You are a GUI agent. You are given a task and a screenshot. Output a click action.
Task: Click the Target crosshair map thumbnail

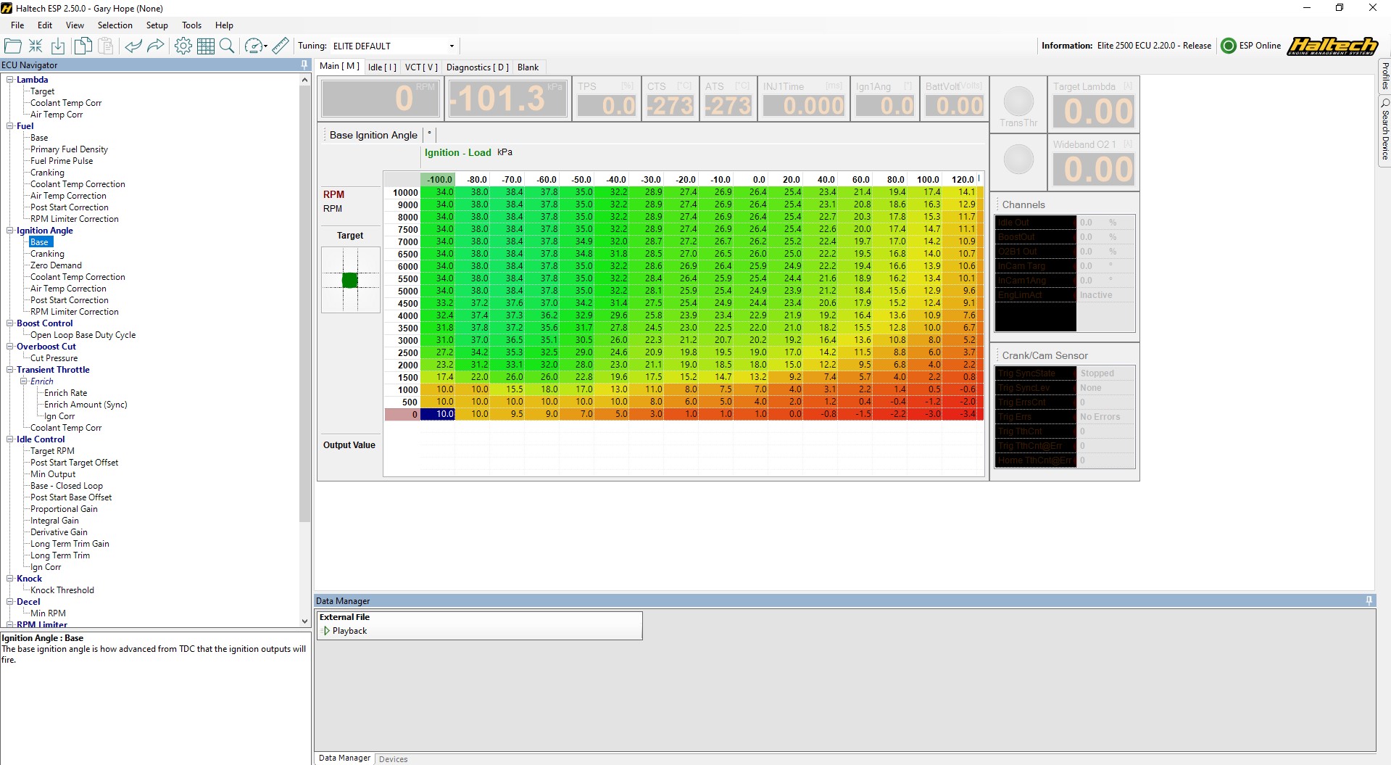click(x=351, y=280)
